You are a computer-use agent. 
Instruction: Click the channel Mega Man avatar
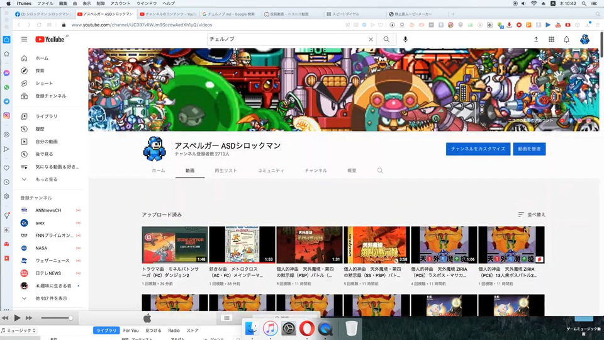(x=155, y=149)
